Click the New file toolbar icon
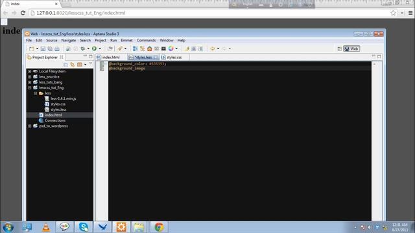The width and height of the screenshot is (415, 233). [x=32, y=49]
